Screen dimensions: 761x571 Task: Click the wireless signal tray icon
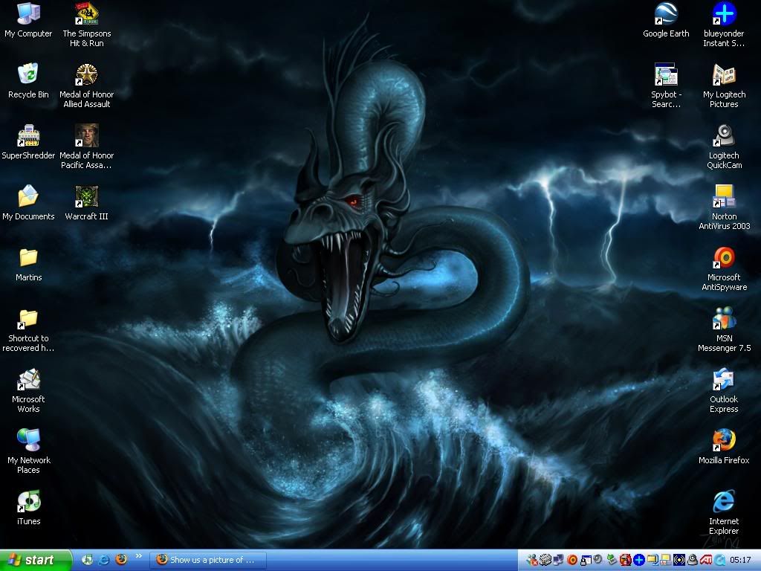point(679,560)
